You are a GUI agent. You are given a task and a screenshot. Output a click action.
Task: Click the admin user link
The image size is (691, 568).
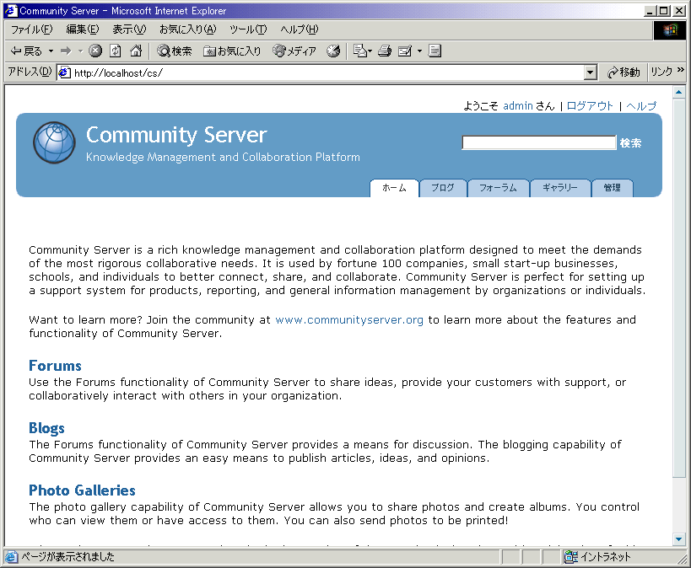pos(518,105)
